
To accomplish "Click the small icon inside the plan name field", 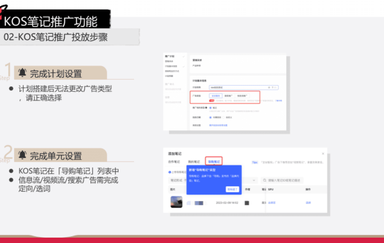I will click(x=269, y=87).
